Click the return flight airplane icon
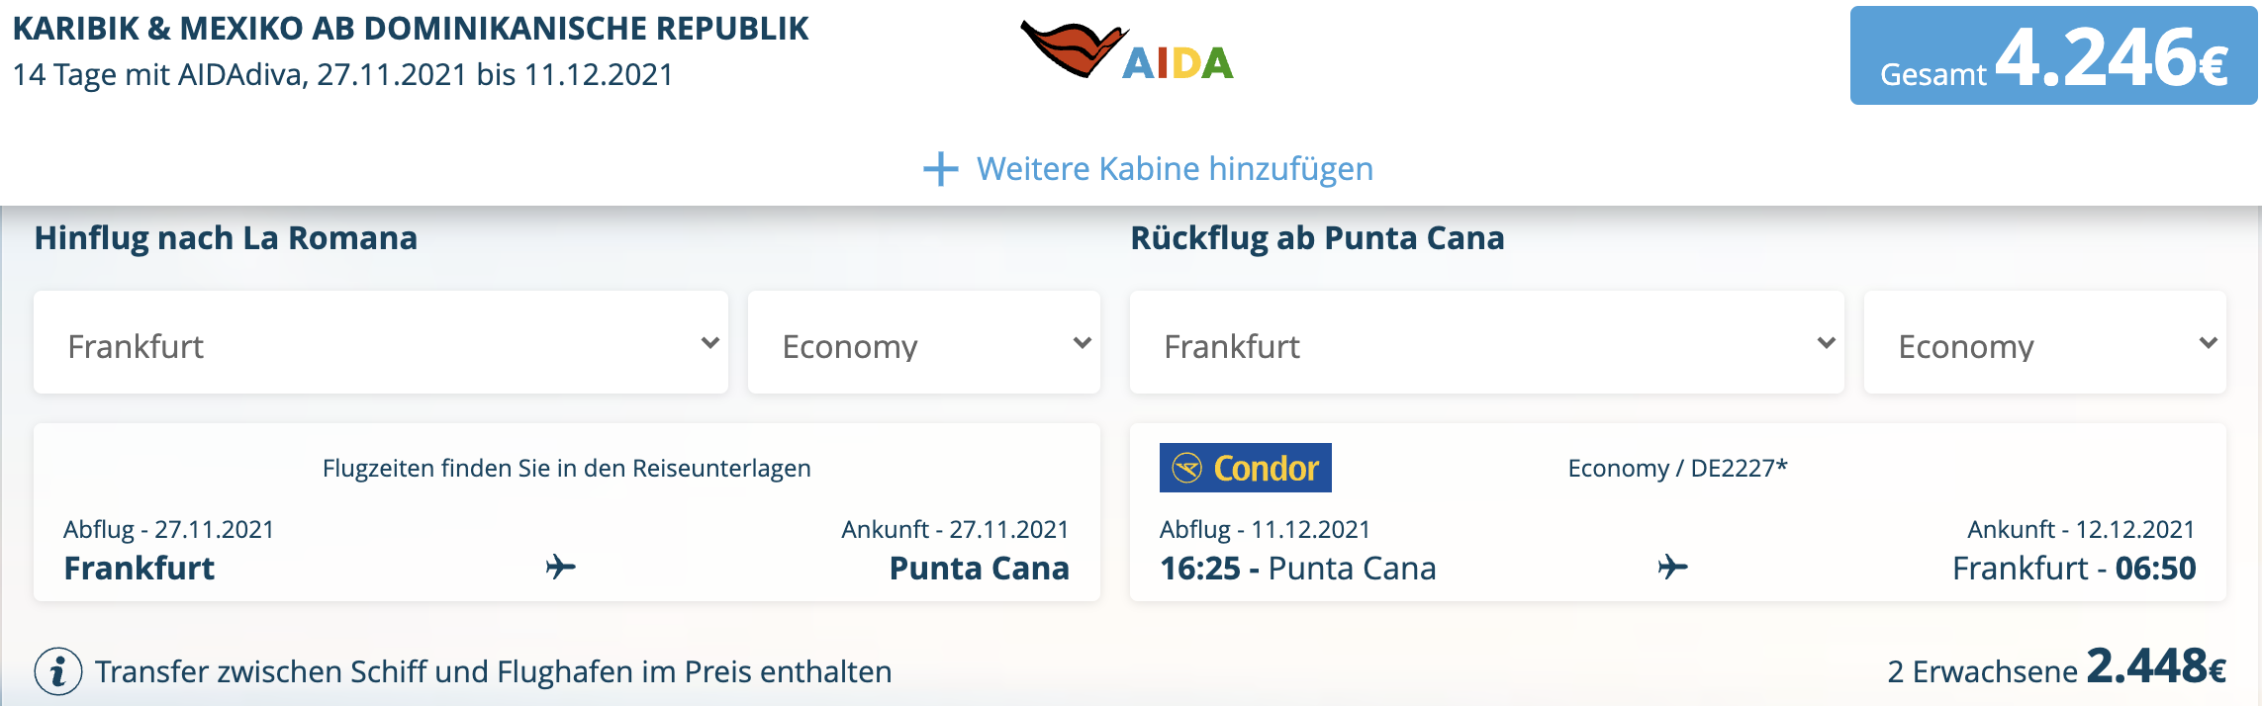This screenshot has height=706, width=2262. [x=1672, y=567]
